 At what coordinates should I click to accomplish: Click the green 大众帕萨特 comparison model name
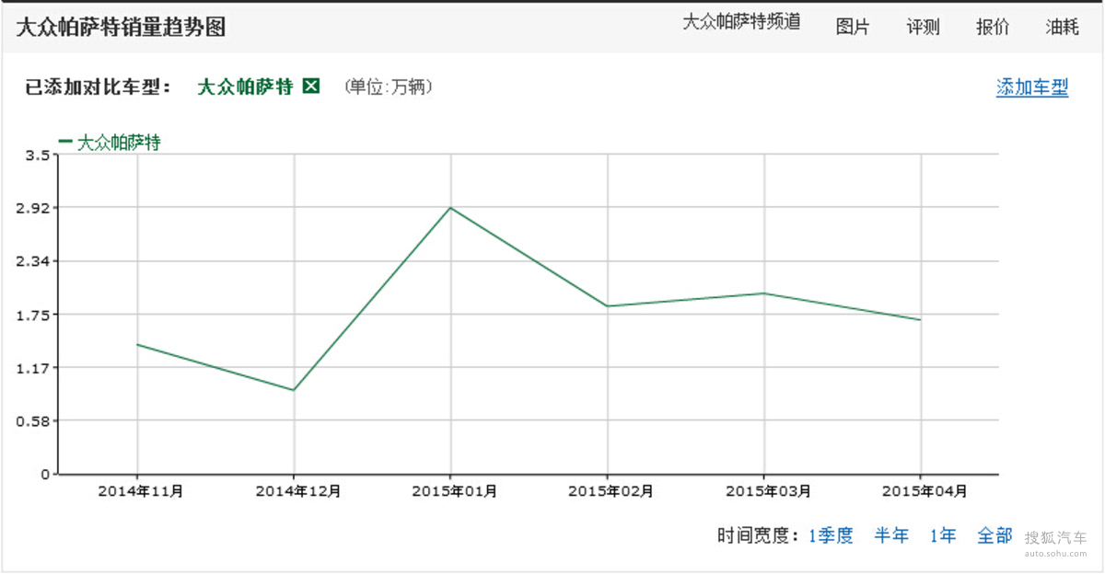(x=245, y=86)
